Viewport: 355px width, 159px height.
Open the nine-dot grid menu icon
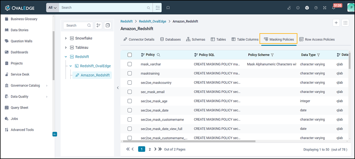345,23
